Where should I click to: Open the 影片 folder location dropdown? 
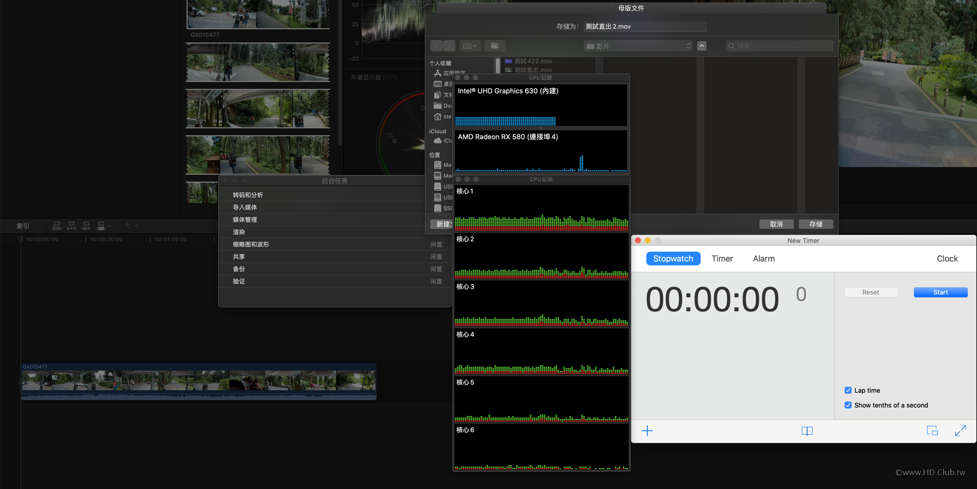pos(638,46)
